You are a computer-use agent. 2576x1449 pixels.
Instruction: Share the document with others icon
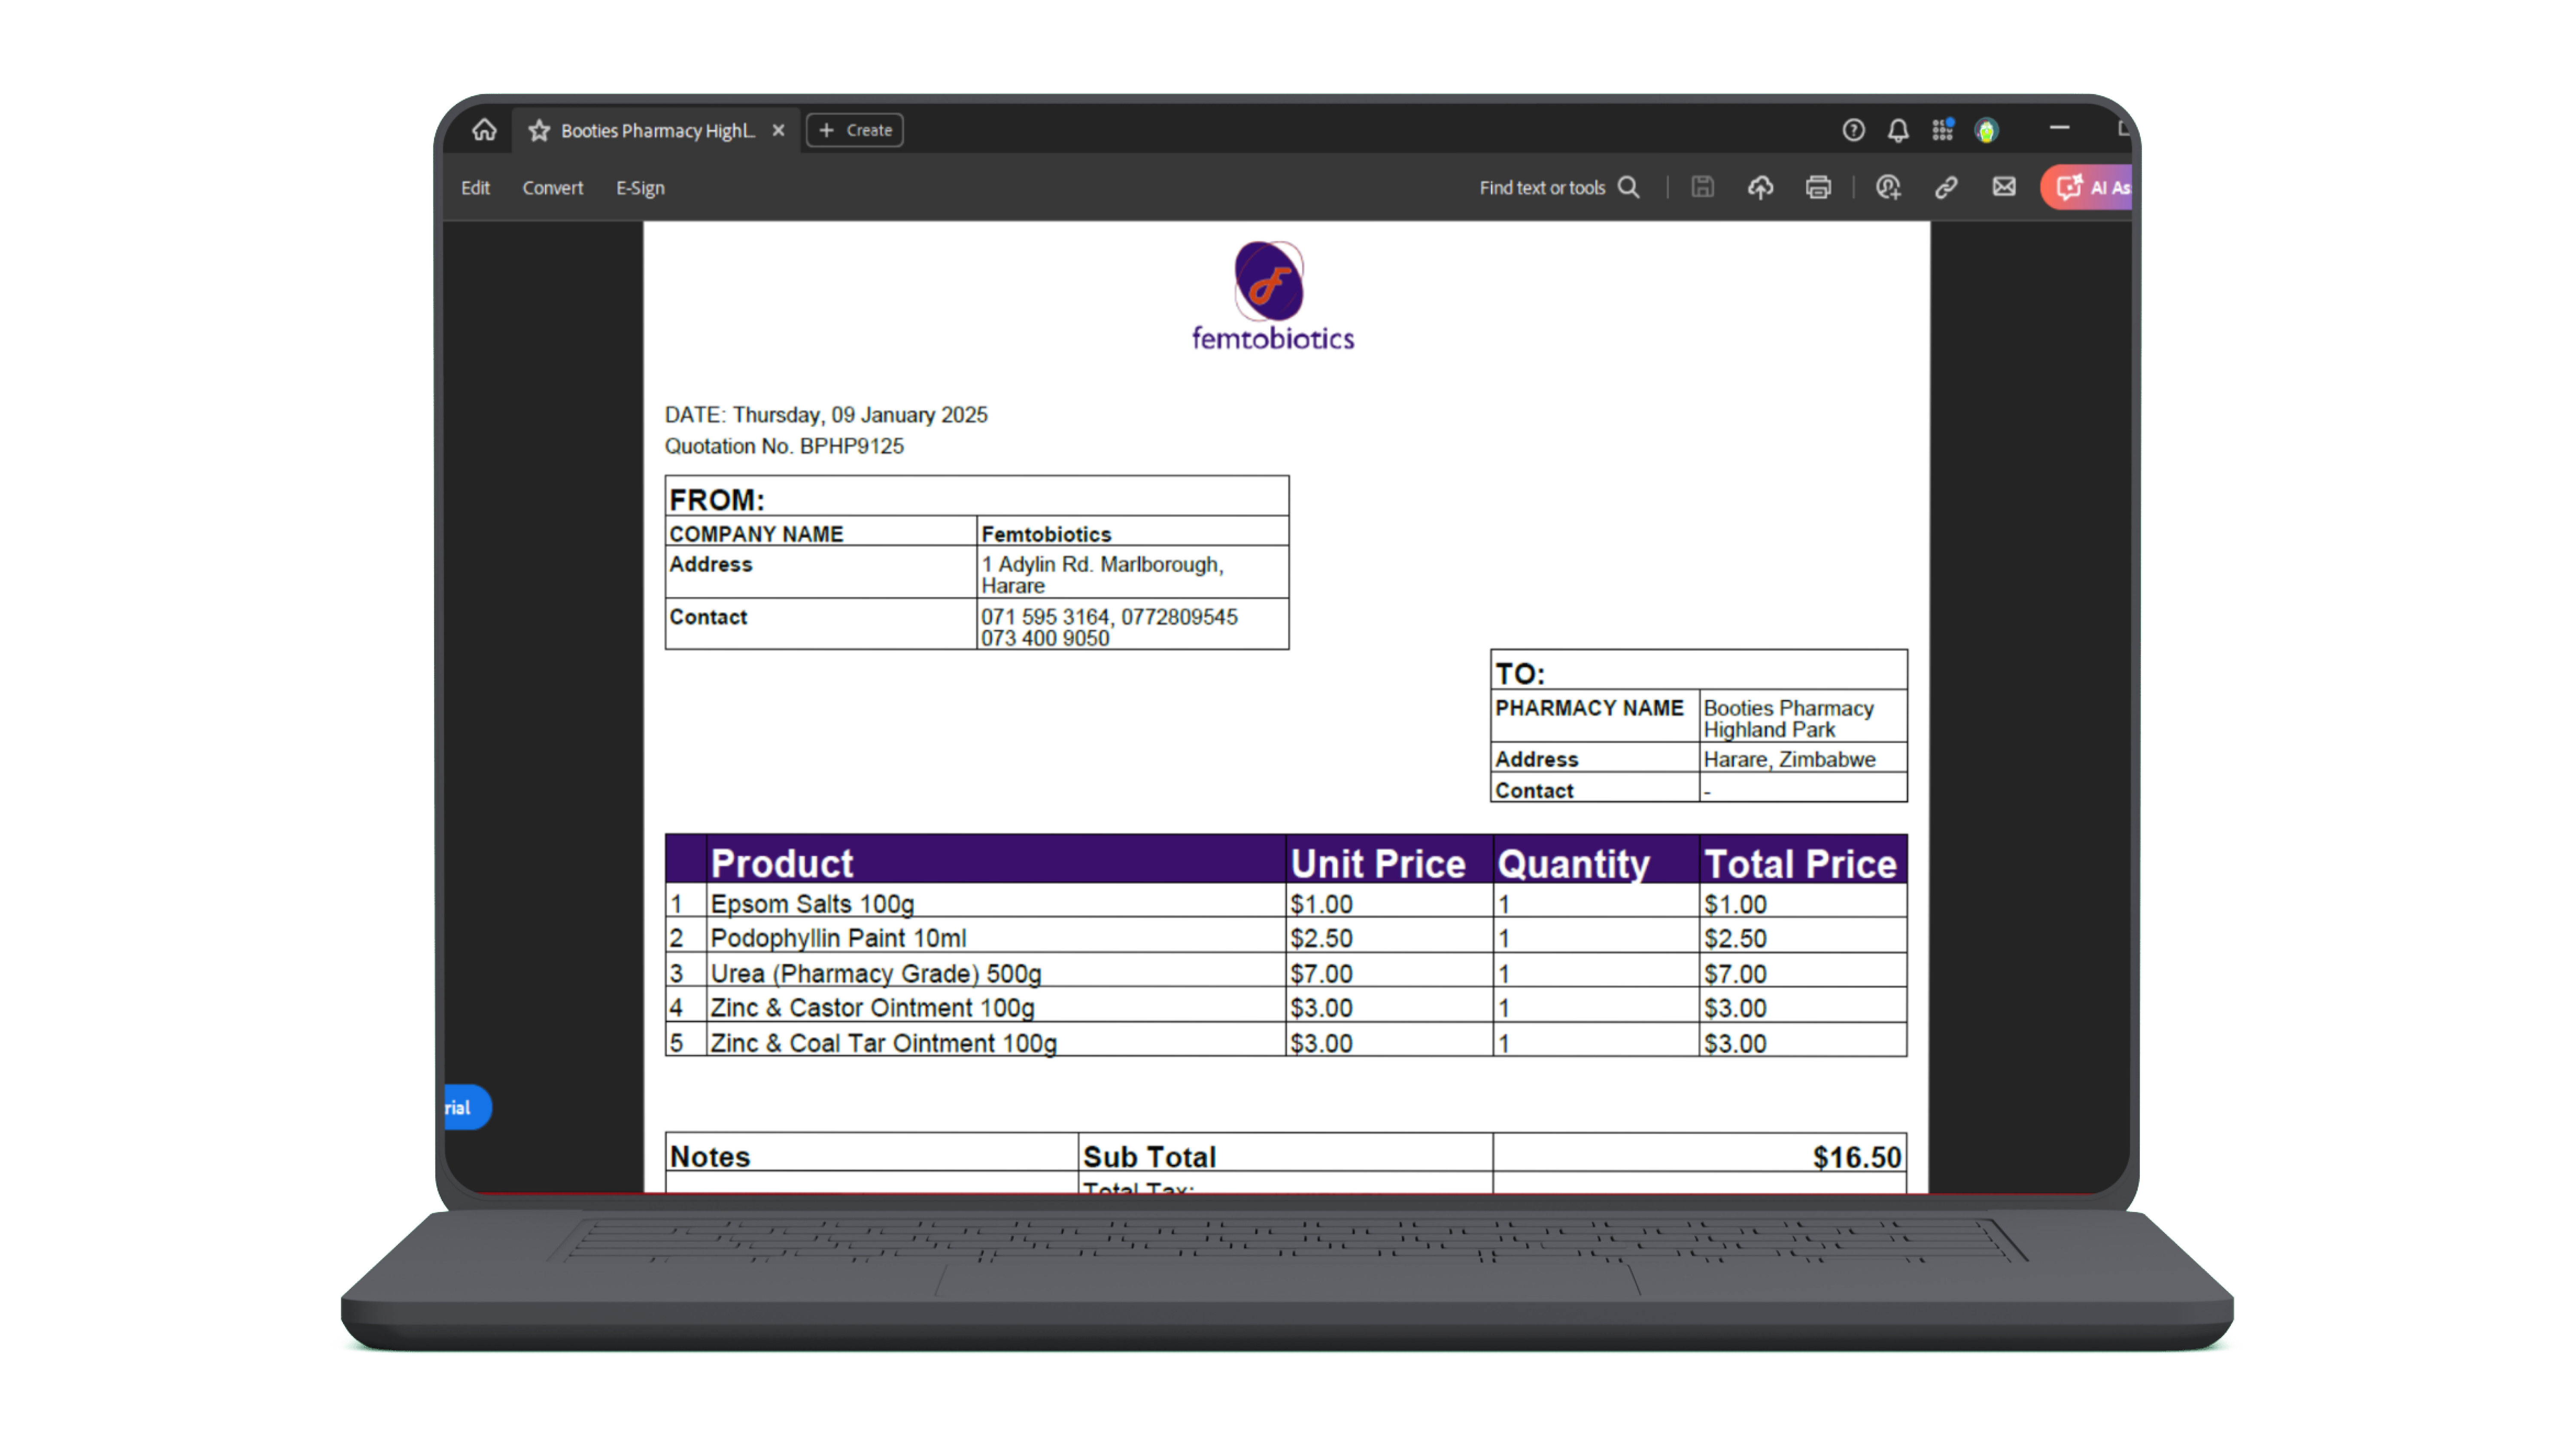click(1888, 187)
